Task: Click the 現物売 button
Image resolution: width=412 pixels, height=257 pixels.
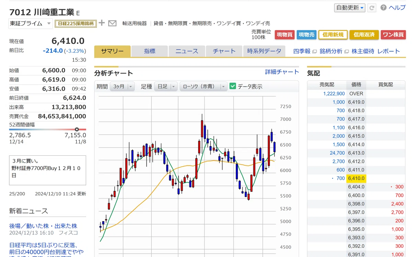Action: click(306, 35)
